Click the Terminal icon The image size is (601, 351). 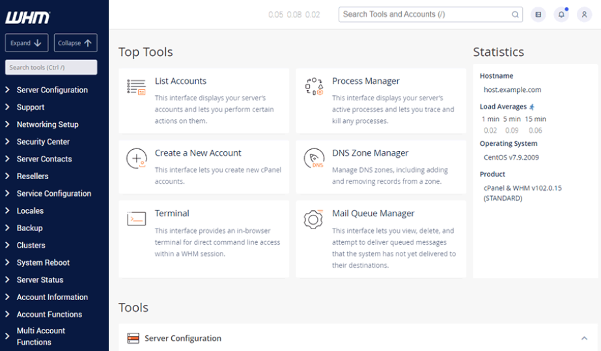(137, 219)
